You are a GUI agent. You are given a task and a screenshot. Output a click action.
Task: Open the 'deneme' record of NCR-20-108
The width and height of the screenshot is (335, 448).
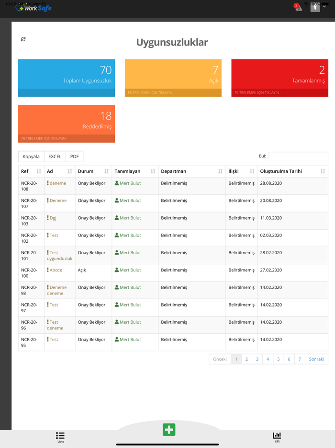point(58,183)
